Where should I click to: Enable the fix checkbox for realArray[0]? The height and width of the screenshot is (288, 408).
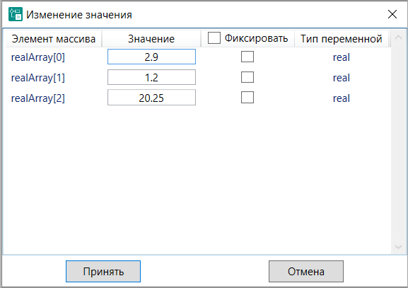247,57
